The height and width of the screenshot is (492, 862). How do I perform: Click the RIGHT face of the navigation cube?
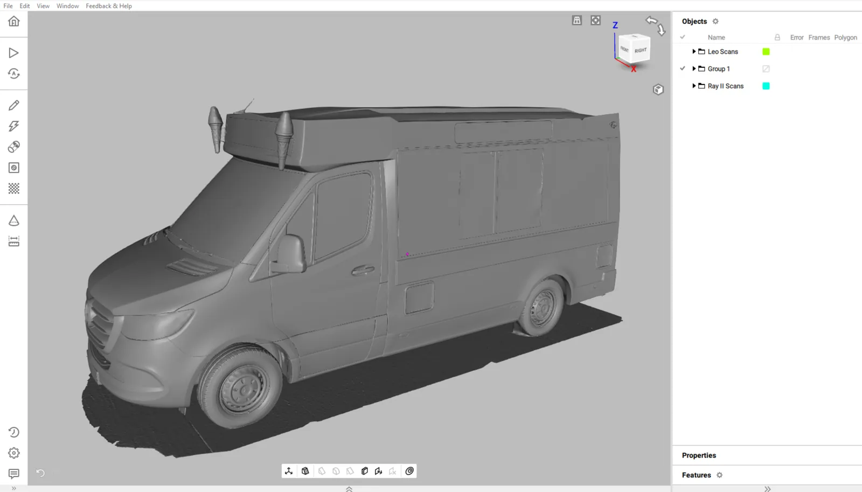[x=641, y=51]
